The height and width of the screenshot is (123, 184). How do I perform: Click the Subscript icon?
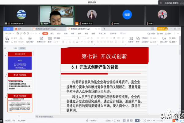pyautogui.click(x=85, y=42)
